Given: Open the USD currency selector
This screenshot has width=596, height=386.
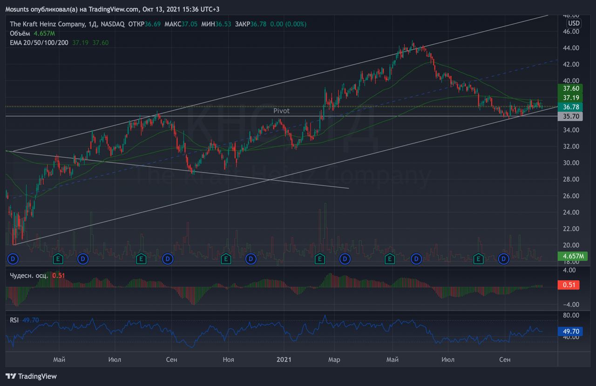Looking at the screenshot, I should pos(574,23).
